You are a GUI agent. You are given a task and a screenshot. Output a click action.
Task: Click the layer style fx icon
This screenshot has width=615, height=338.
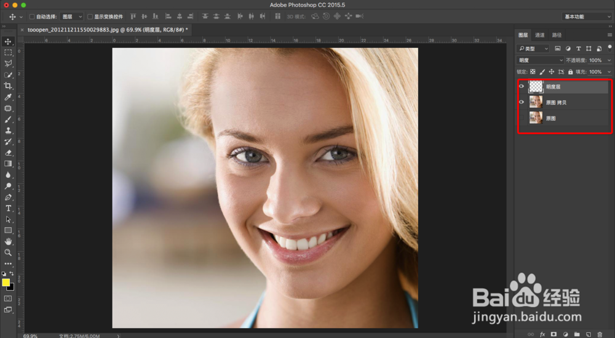542,334
